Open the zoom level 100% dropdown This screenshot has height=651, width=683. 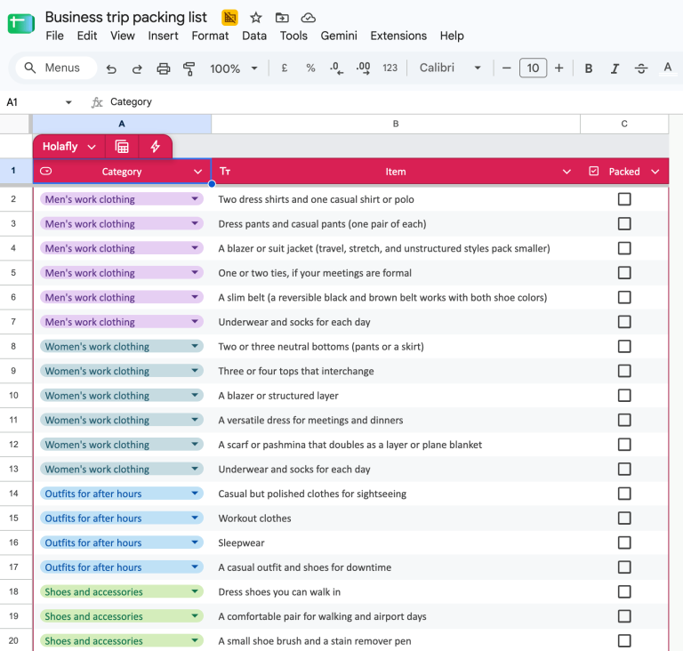tap(234, 68)
